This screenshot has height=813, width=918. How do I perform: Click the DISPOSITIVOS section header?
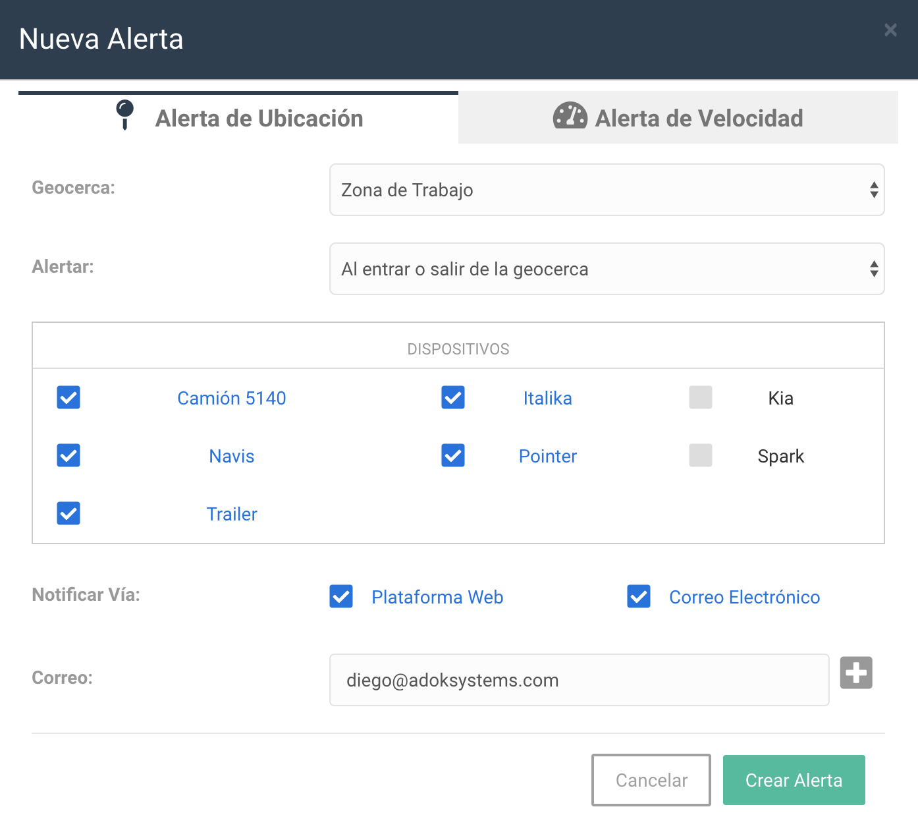[458, 349]
